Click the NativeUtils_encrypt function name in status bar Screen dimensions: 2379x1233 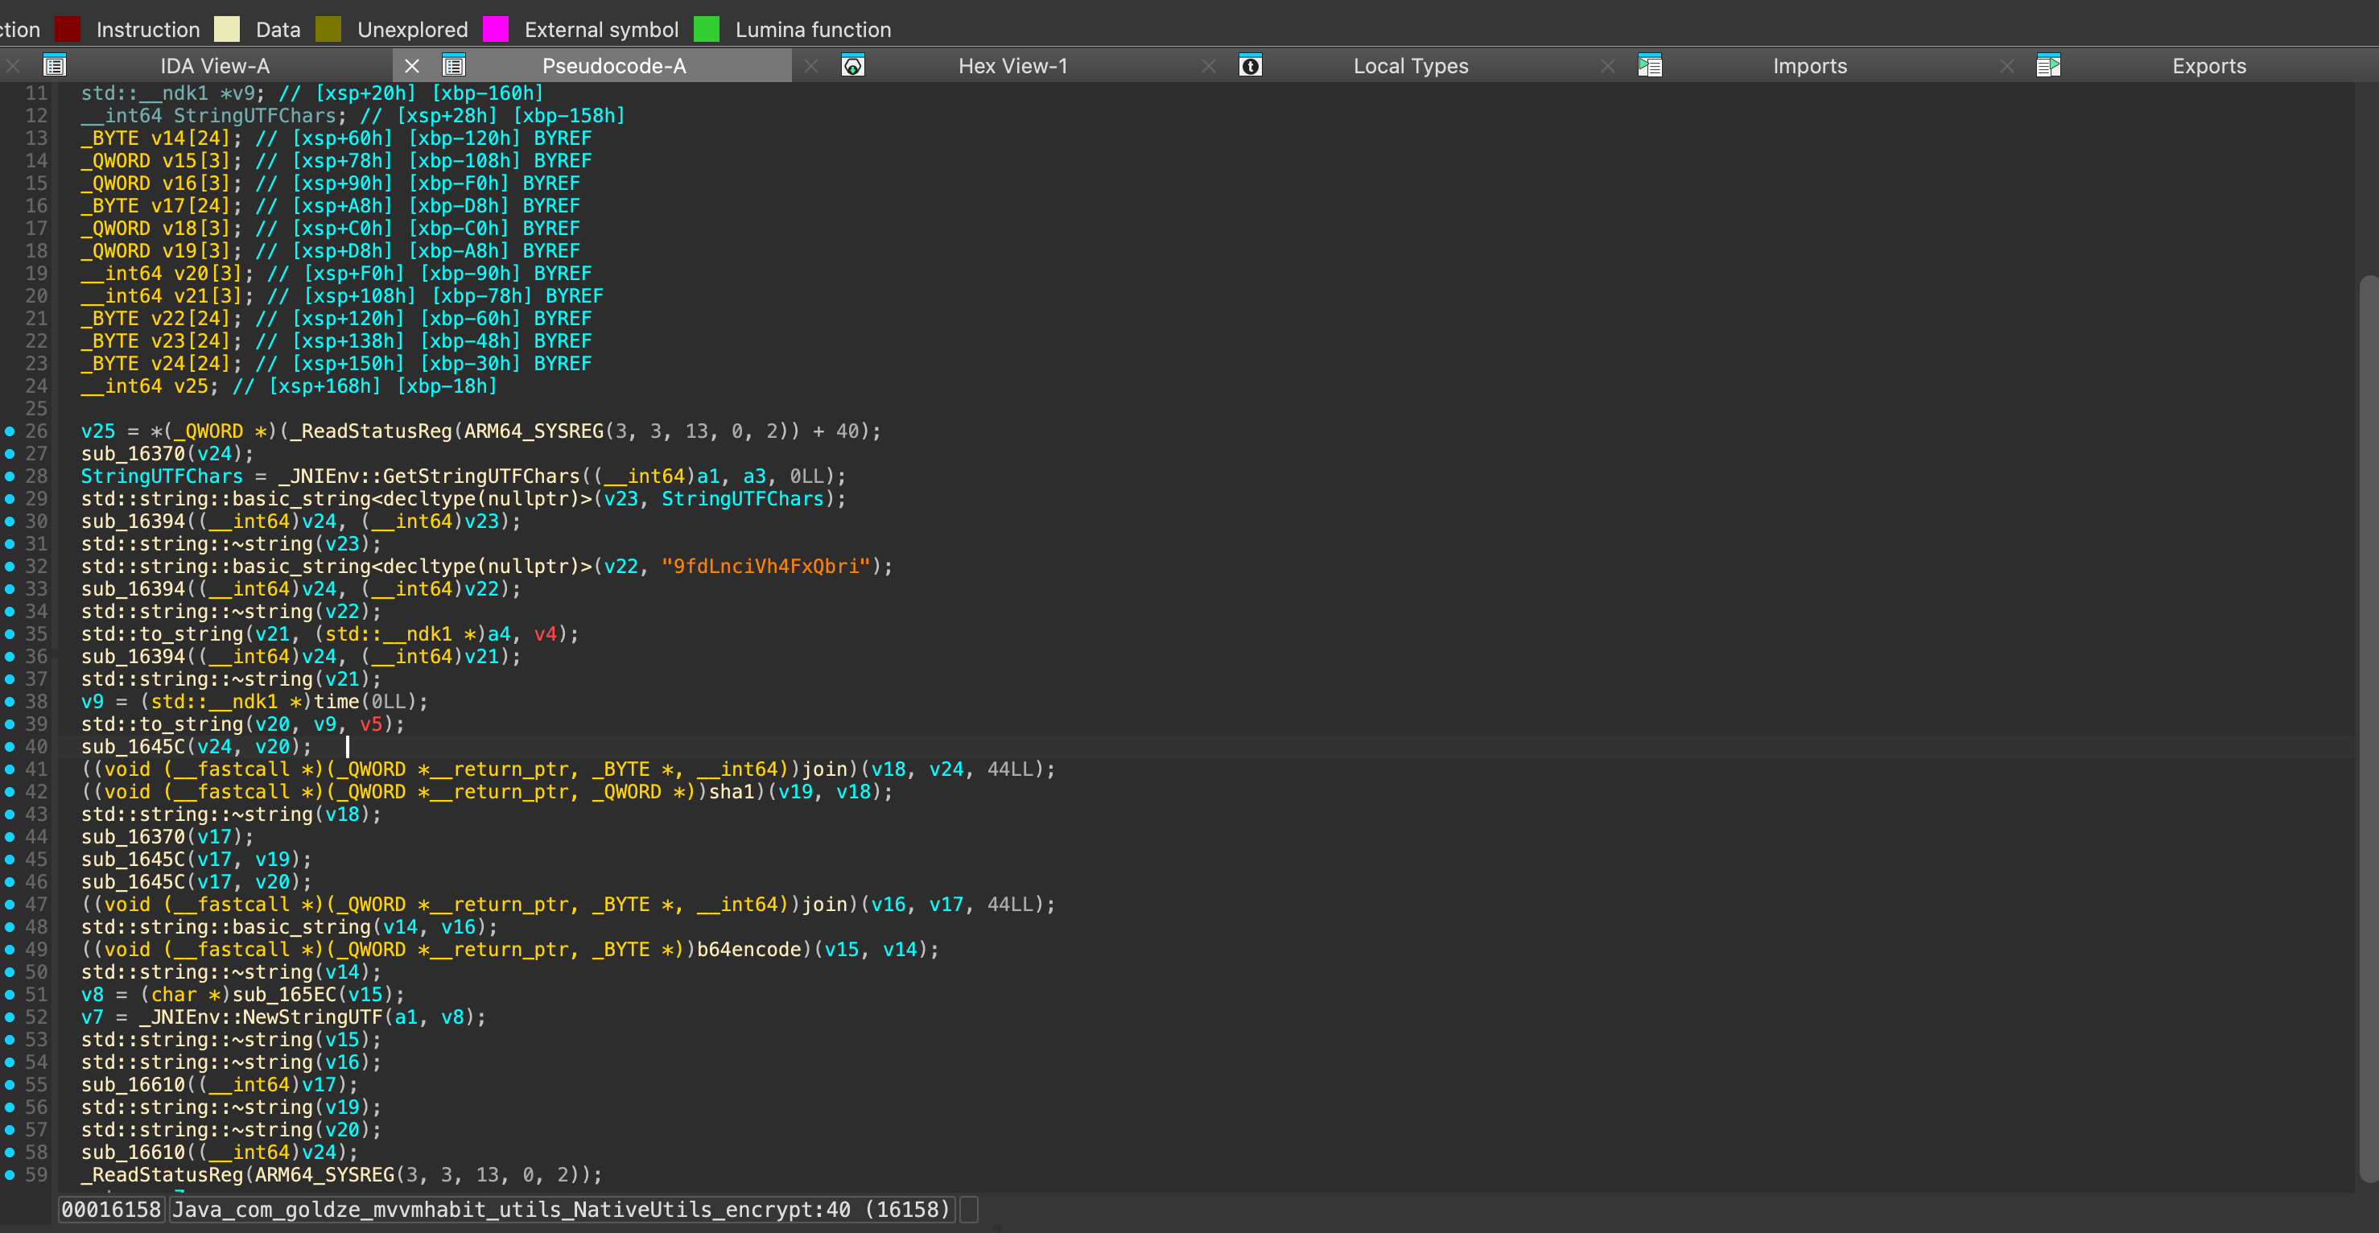[x=562, y=1209]
